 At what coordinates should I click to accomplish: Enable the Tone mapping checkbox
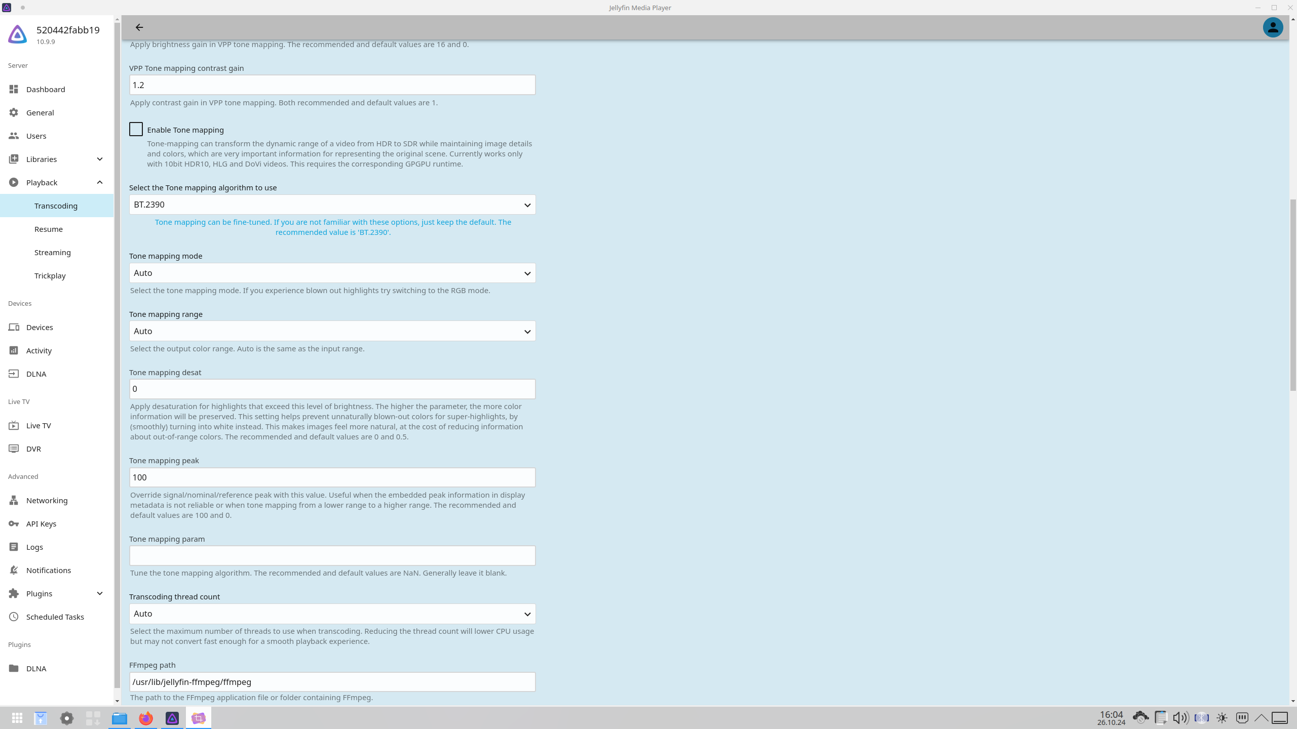pos(136,130)
